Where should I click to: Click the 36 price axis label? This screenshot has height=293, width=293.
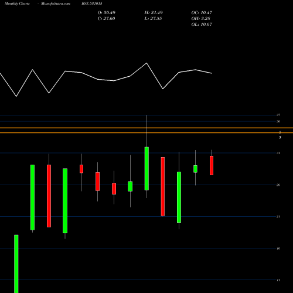point(278,121)
